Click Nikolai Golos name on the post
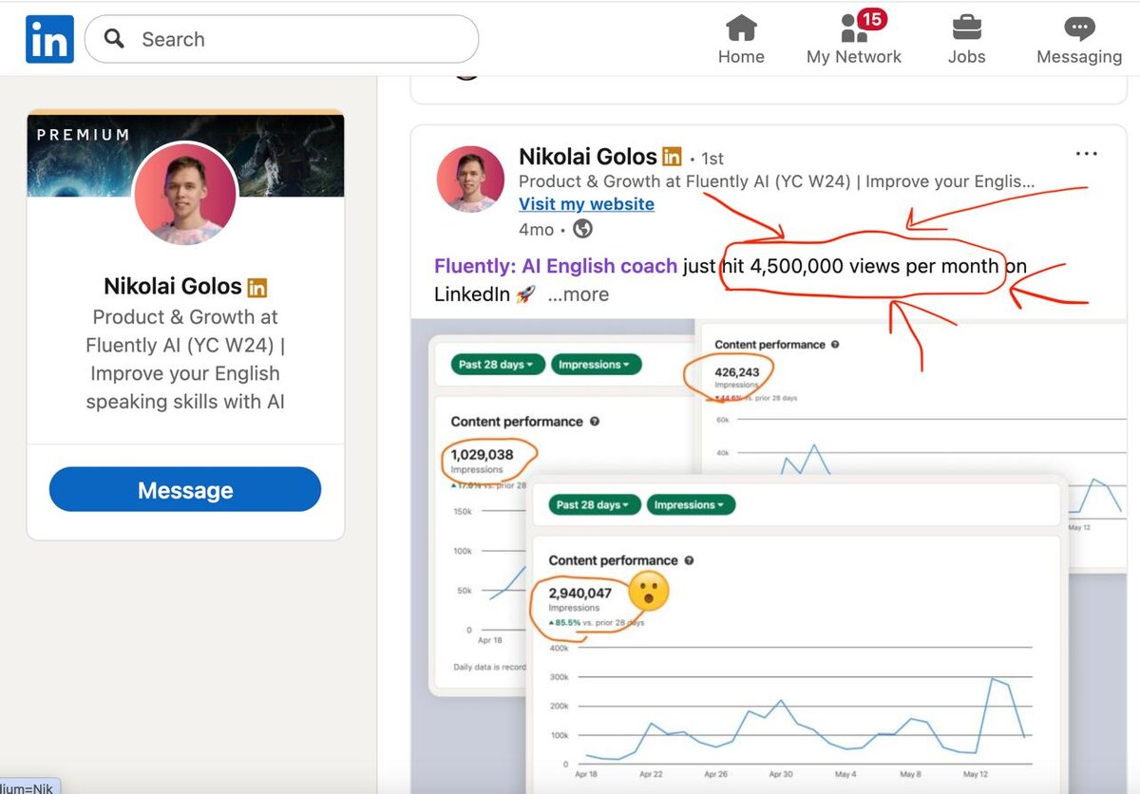 588,156
